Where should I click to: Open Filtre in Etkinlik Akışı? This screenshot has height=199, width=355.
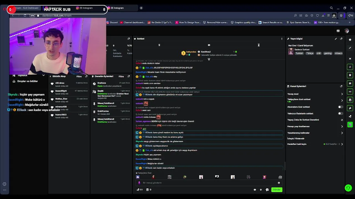tap(79, 76)
